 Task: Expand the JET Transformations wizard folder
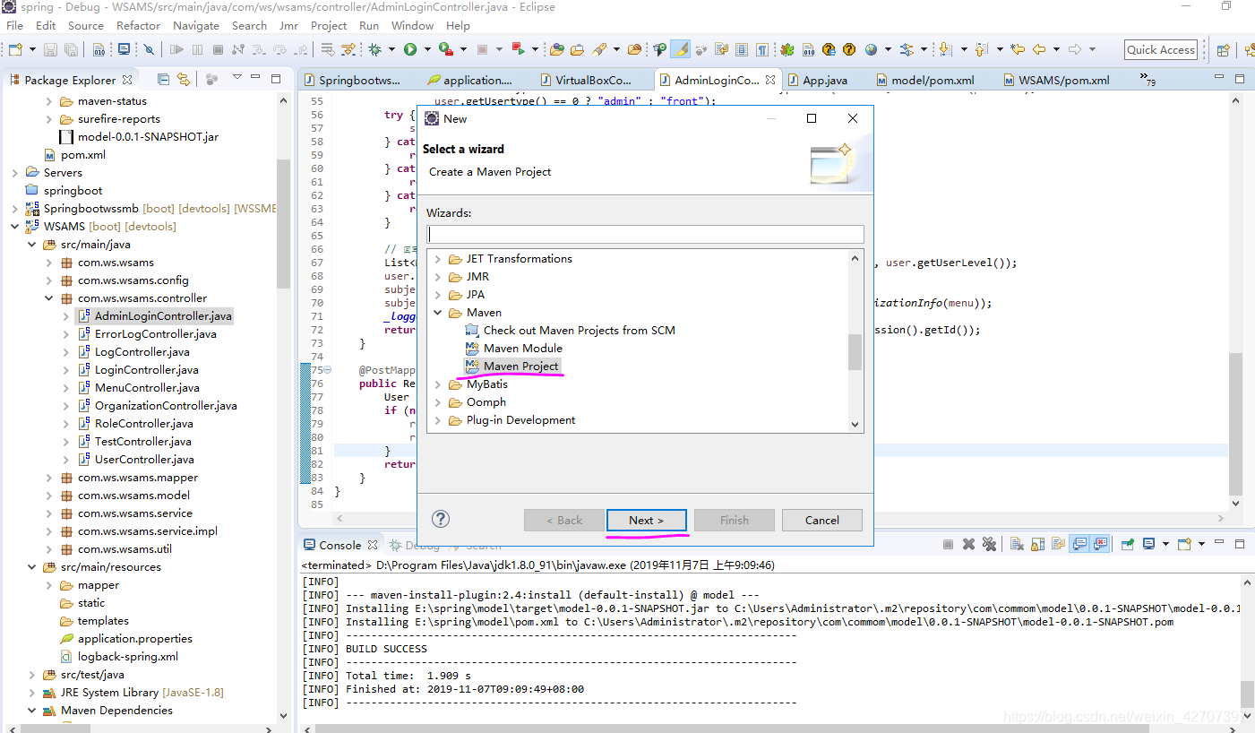[x=438, y=259]
